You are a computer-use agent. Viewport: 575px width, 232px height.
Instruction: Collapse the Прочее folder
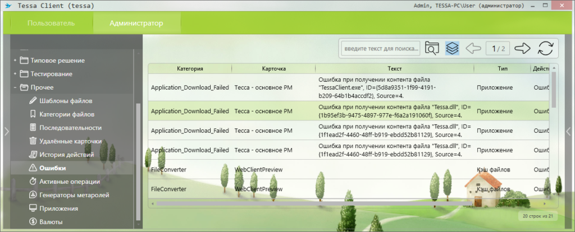point(15,87)
